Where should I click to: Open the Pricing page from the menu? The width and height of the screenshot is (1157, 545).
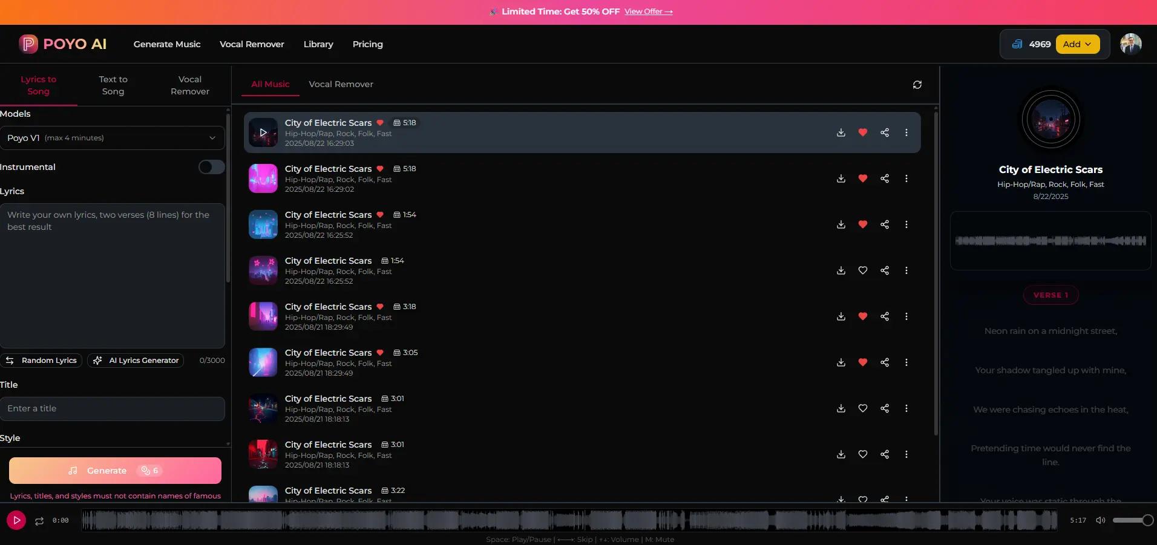[x=367, y=44]
